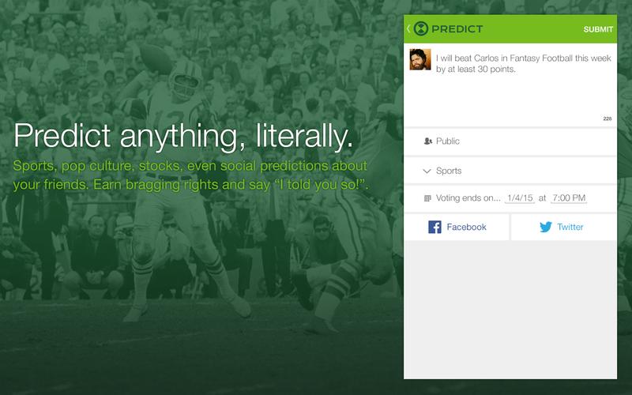632x395 pixels.
Task: Change the Public visibility setting
Action: pos(447,141)
